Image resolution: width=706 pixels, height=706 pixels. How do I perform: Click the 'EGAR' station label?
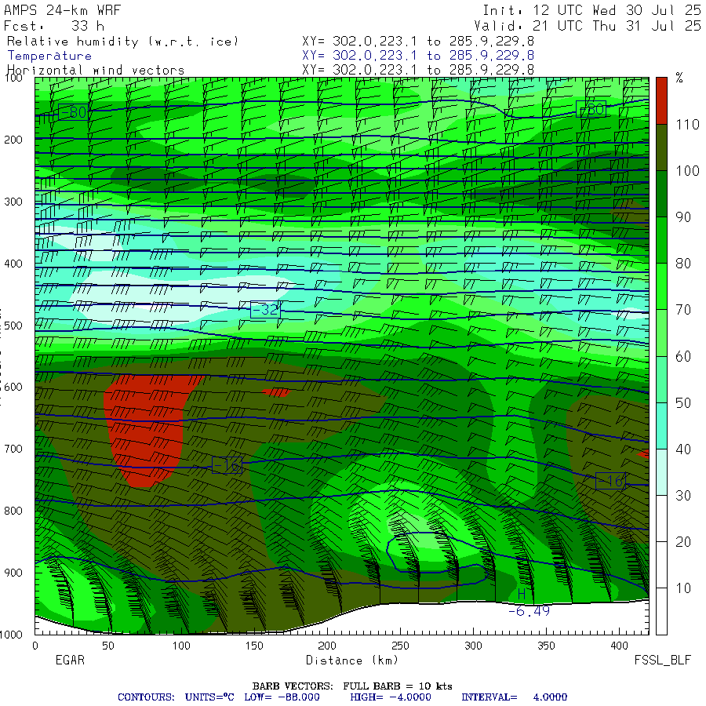click(x=70, y=660)
